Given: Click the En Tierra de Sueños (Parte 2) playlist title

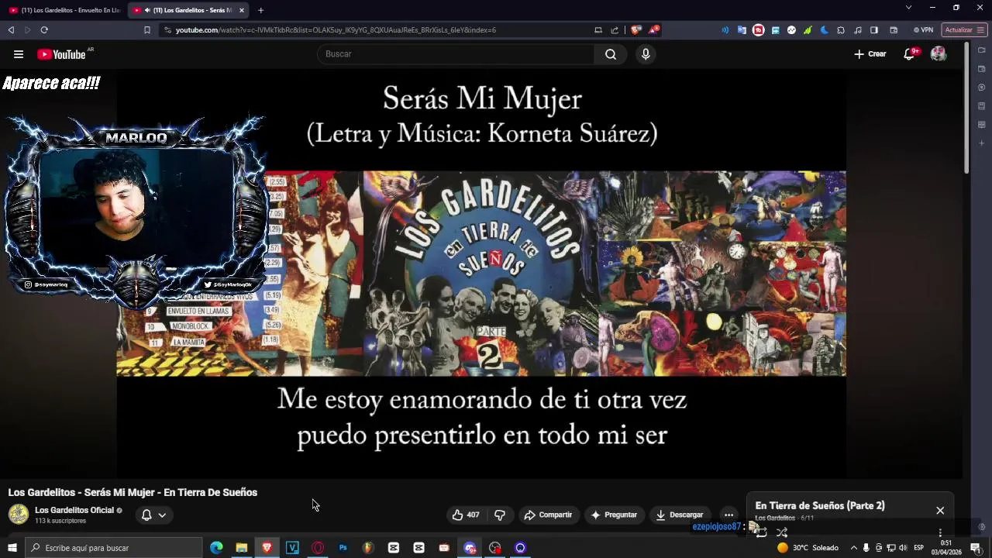Looking at the screenshot, I should [x=820, y=505].
